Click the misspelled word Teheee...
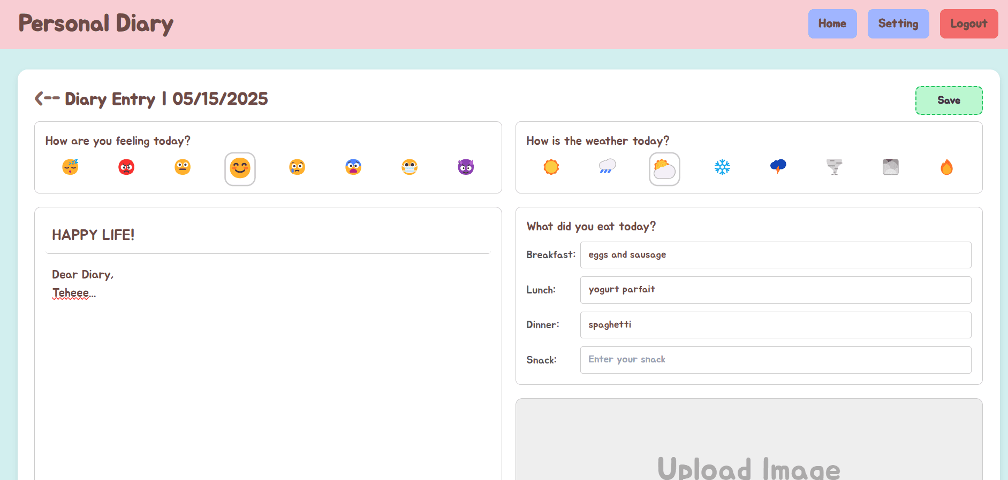Image resolution: width=1008 pixels, height=480 pixels. [x=71, y=293]
